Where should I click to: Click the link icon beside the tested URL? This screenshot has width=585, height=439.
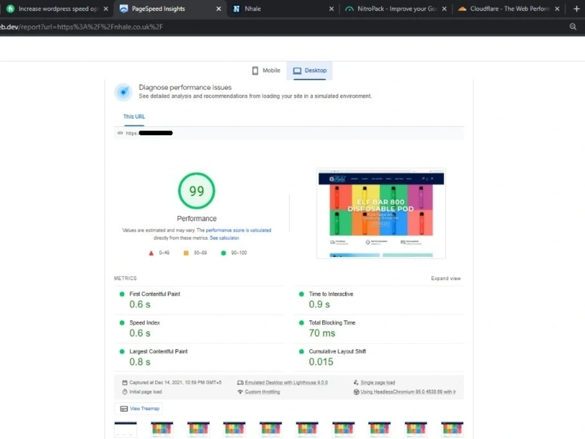click(x=120, y=133)
